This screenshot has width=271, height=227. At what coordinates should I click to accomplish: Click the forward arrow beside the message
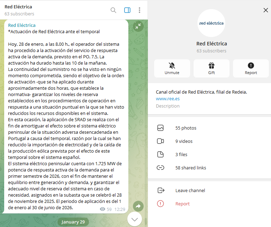138,206
